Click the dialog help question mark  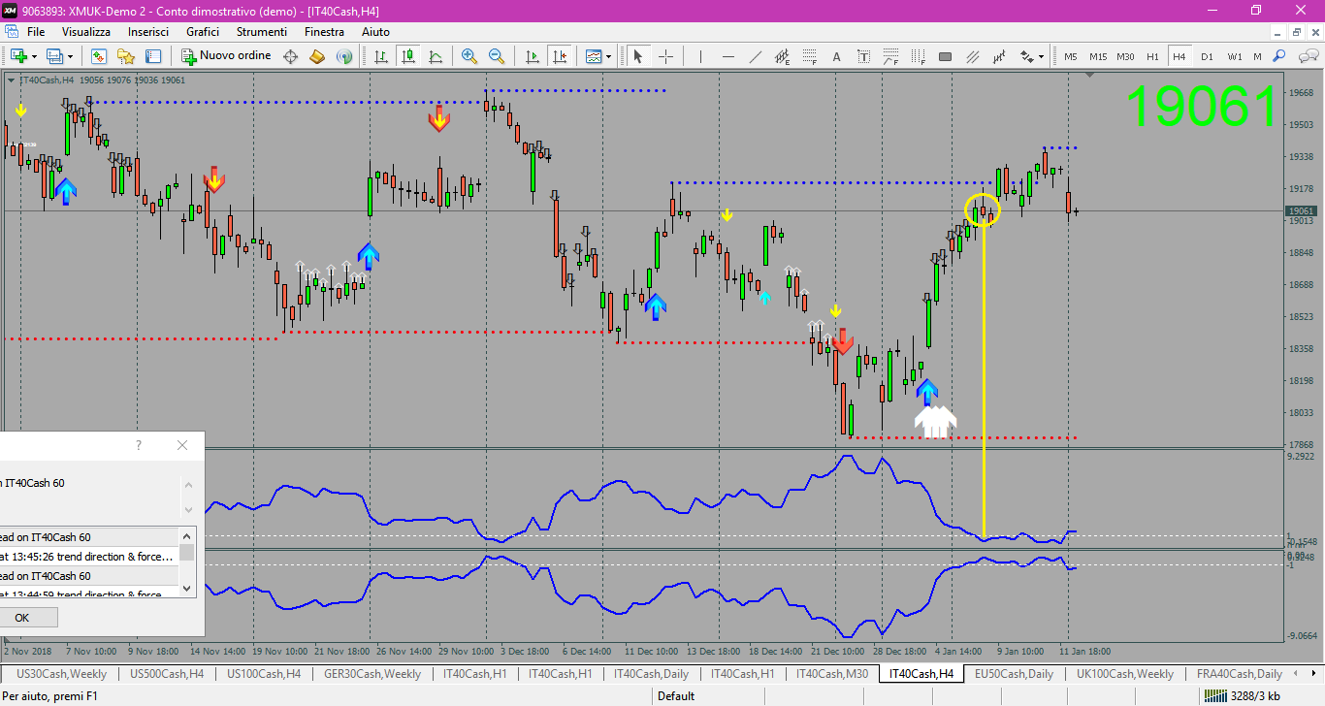coord(139,445)
